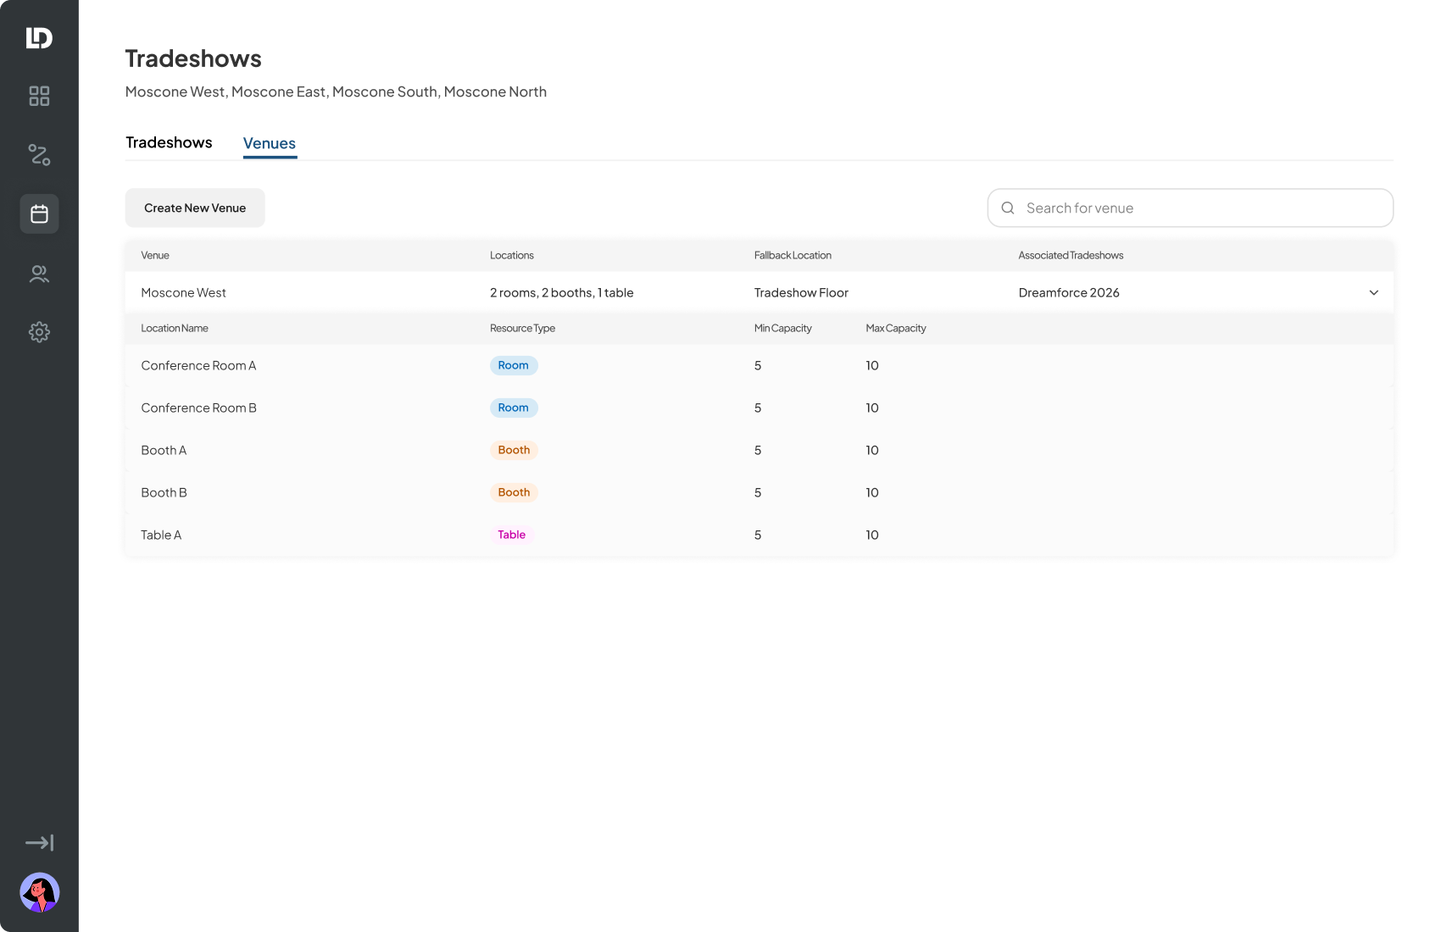Click the Booth tag in Booth A row
The width and height of the screenshot is (1441, 932).
[514, 450]
